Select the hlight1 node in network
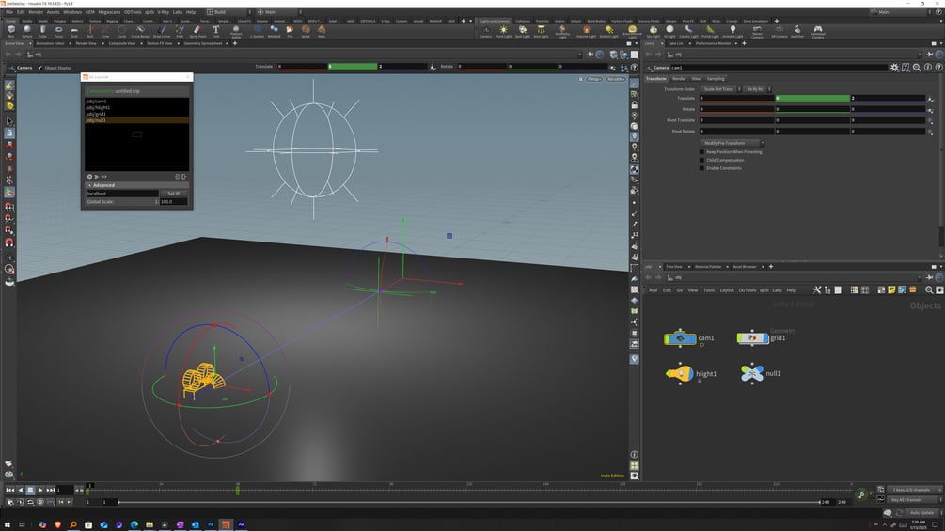This screenshot has width=945, height=531. [x=680, y=374]
